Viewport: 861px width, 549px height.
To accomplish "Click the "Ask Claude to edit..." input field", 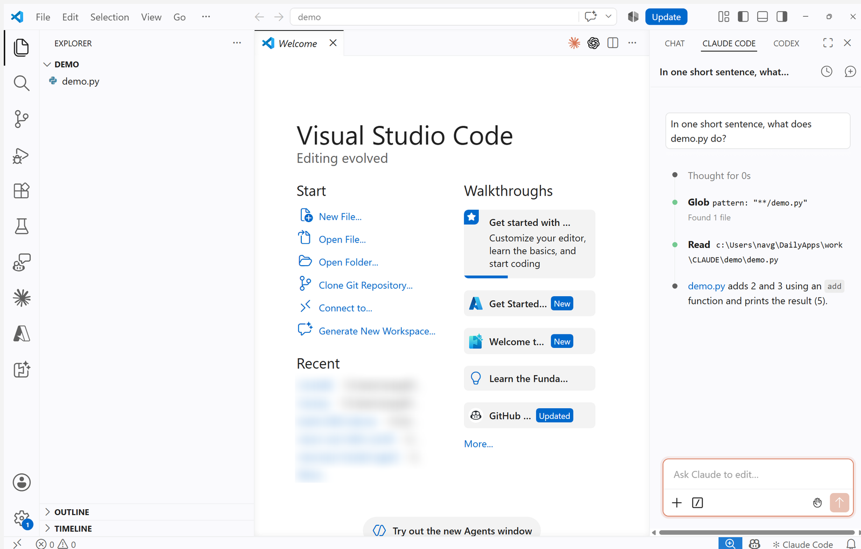I will point(758,474).
